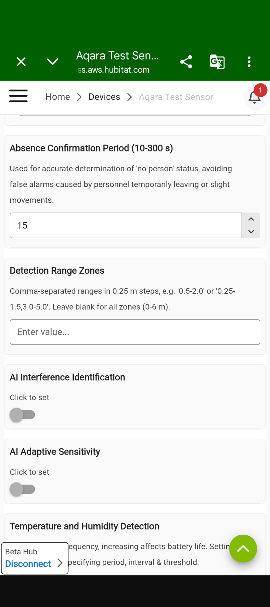Image resolution: width=270 pixels, height=607 pixels.
Task: Close the browser custom tab
Action: click(x=21, y=62)
